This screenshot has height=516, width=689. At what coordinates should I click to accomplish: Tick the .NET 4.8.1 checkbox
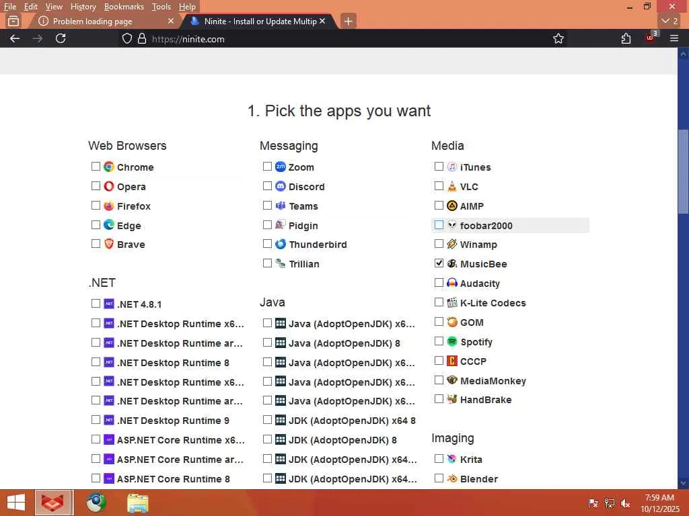point(96,304)
